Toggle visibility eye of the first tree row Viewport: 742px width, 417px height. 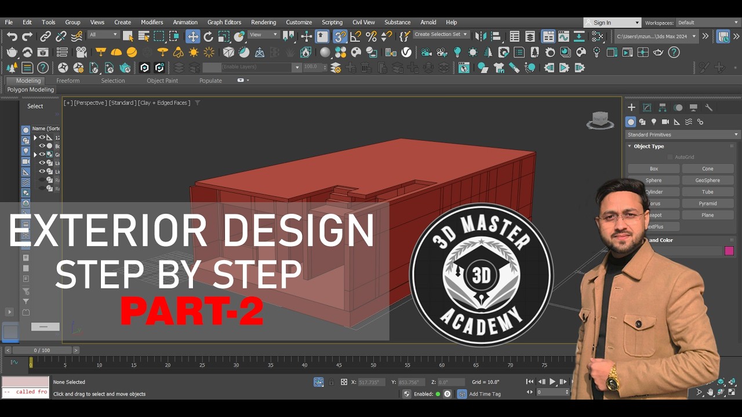[x=42, y=137]
